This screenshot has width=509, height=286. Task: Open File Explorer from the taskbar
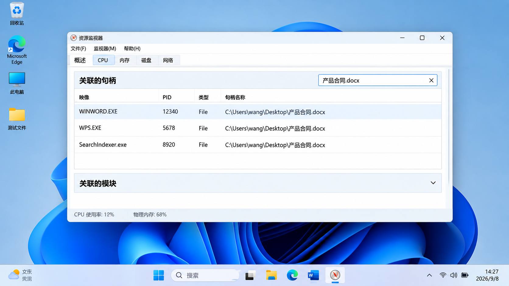click(271, 275)
